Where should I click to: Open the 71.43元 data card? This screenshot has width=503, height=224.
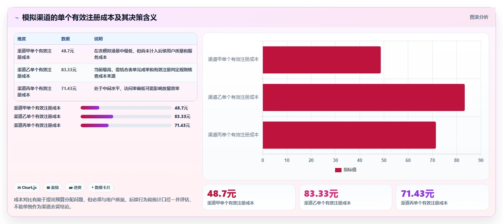pyautogui.click(x=442, y=197)
